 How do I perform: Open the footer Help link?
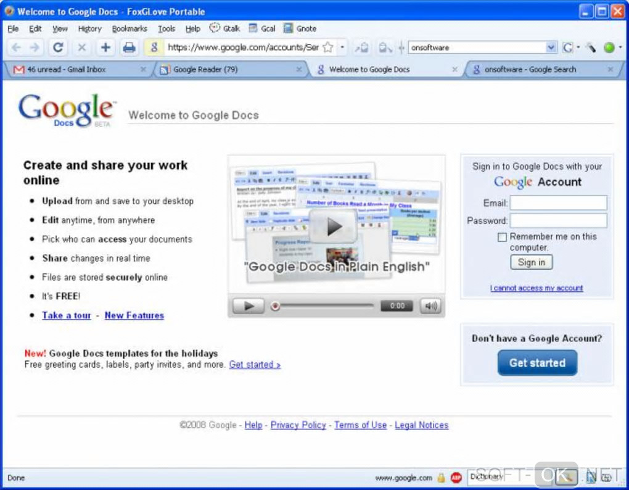(x=253, y=425)
